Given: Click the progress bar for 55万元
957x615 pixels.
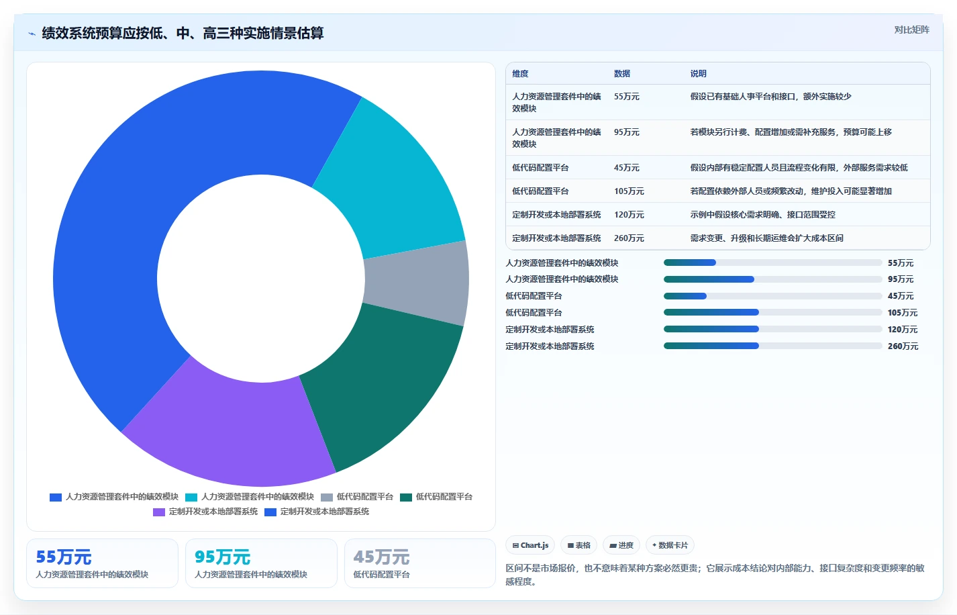Looking at the screenshot, I should click(772, 263).
